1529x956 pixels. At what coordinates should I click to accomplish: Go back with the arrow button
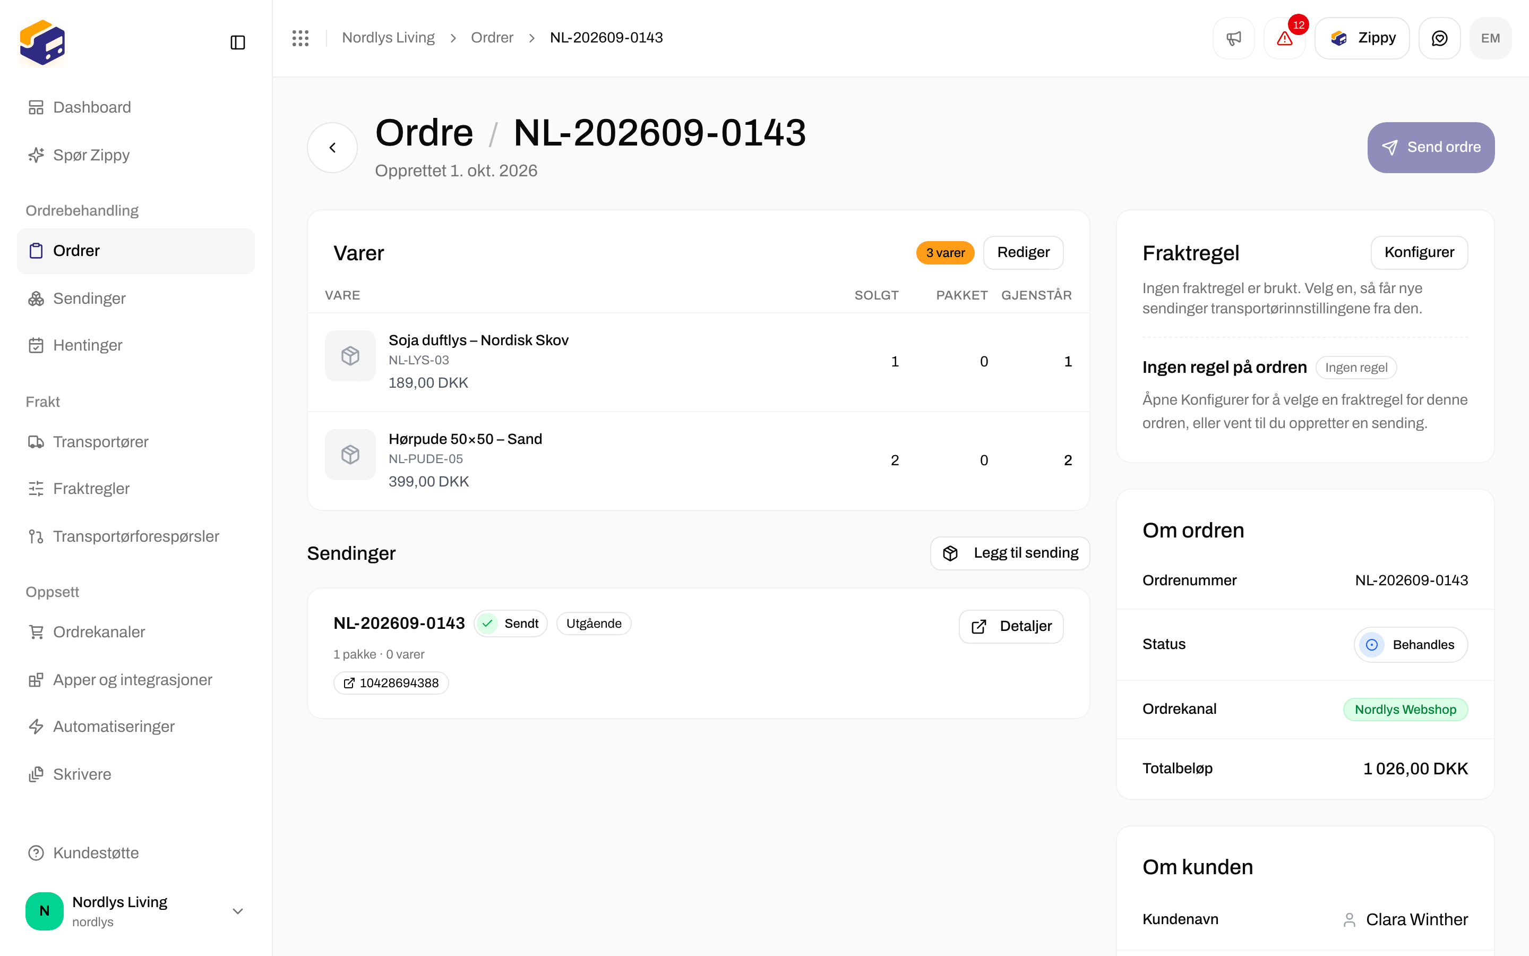click(332, 147)
